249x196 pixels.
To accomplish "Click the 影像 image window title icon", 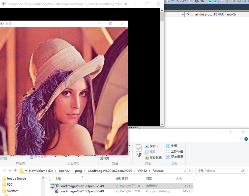I will (x=2, y=23).
